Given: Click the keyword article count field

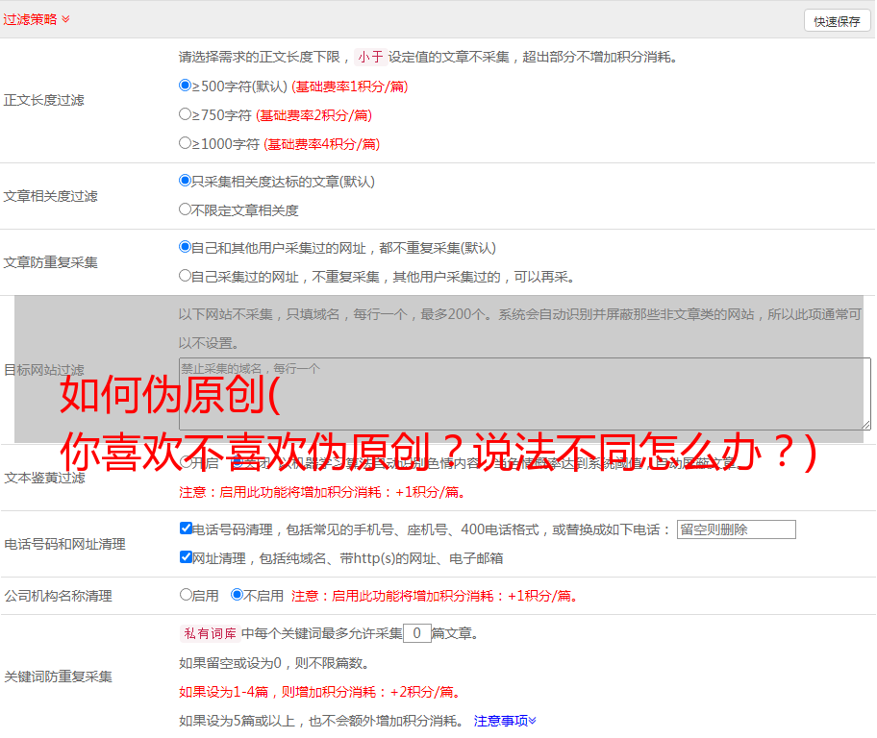Looking at the screenshot, I should 417,633.
